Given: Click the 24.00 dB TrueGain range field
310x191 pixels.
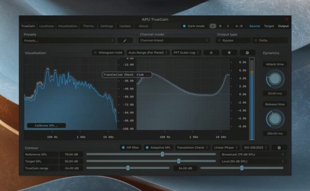Looking at the screenshot, I should [x=185, y=168].
